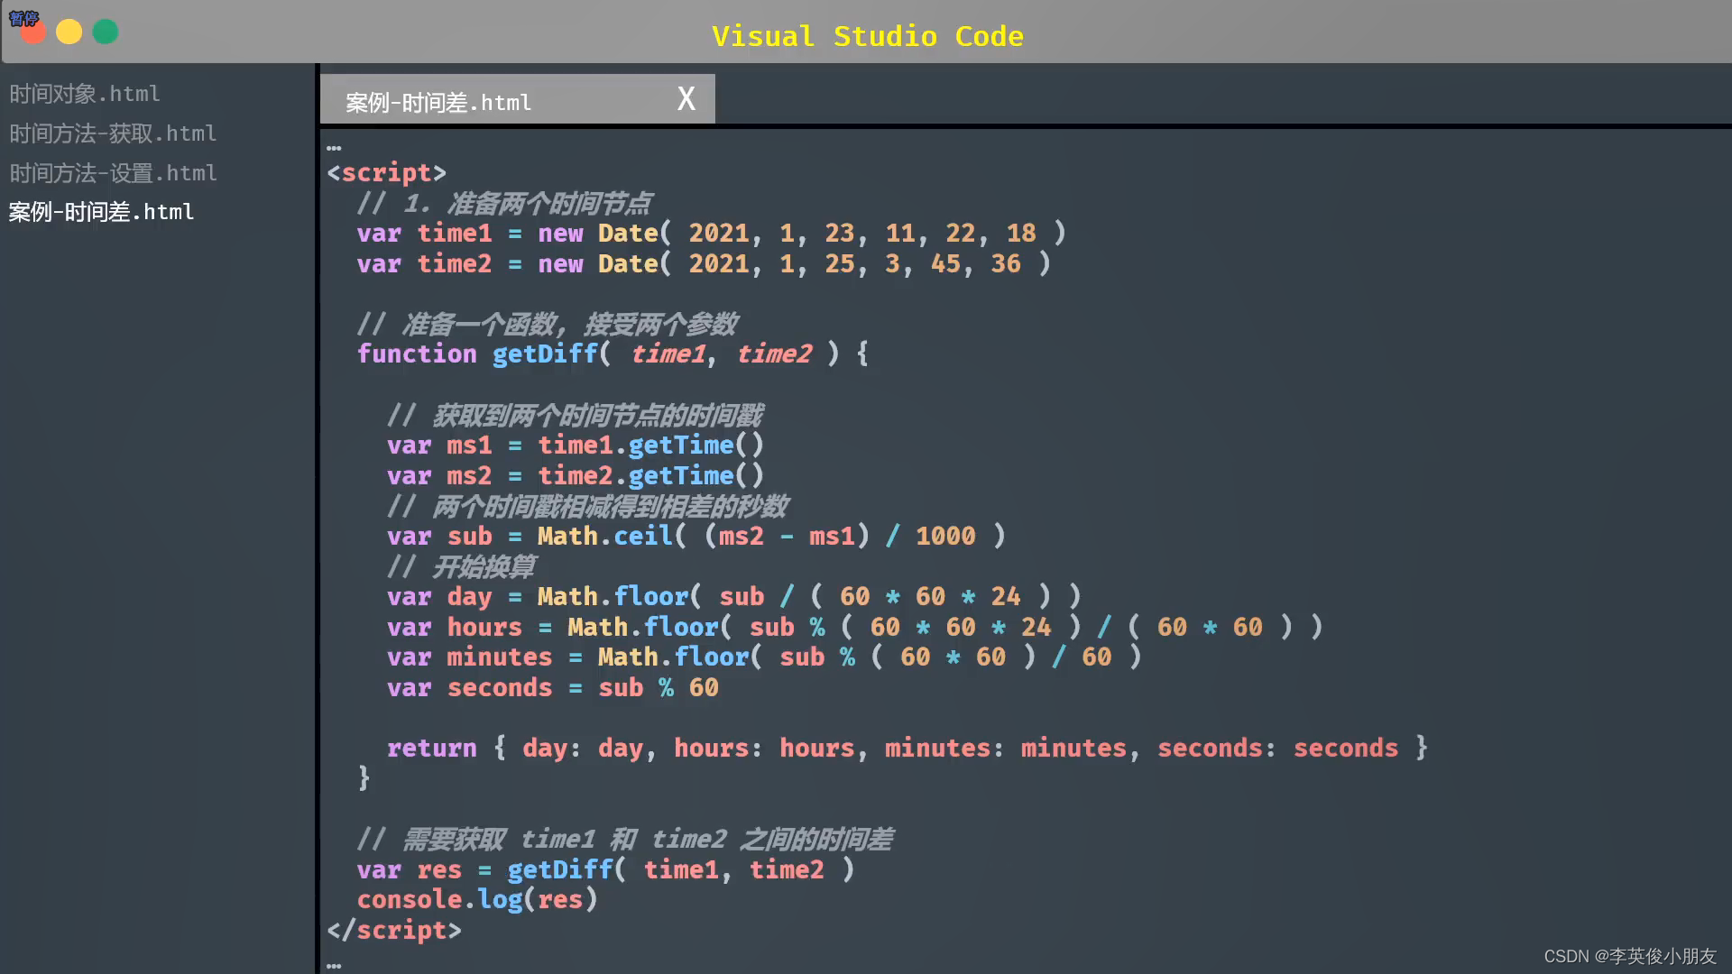The image size is (1732, 974).
Task: Close the 案例-时间差.html tab with X
Action: 686,99
